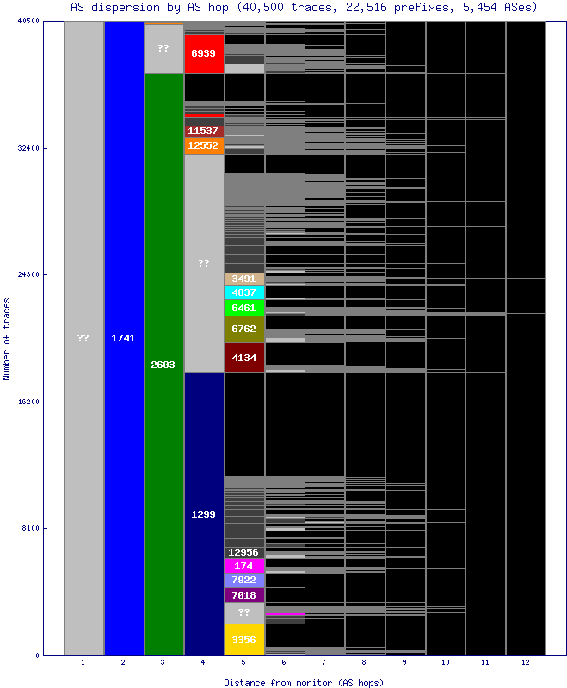
Task: Click the purple AS 7018 block
Action: tap(244, 595)
